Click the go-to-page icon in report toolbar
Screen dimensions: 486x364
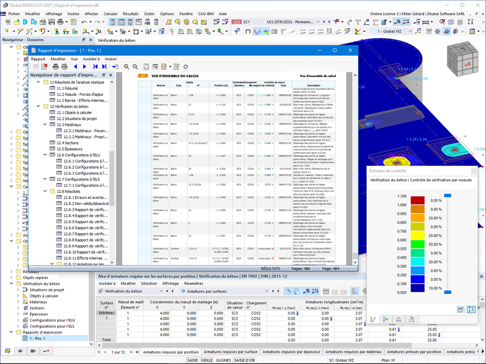click(115, 67)
